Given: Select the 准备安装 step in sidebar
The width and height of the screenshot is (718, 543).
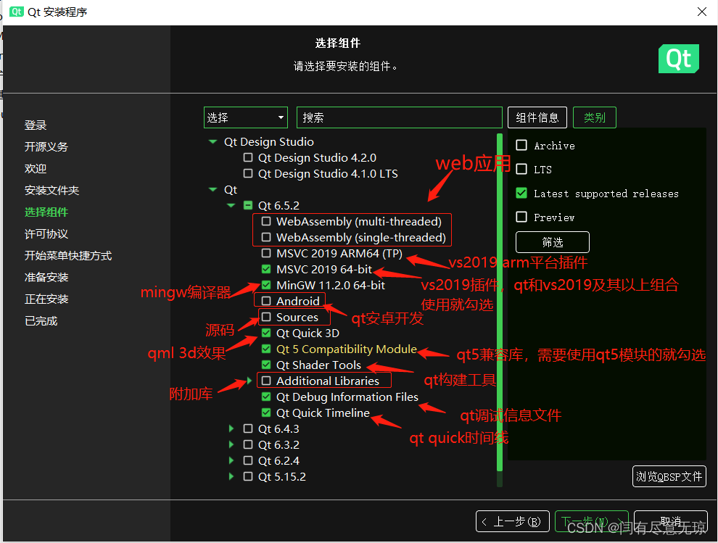Looking at the screenshot, I should [x=46, y=277].
